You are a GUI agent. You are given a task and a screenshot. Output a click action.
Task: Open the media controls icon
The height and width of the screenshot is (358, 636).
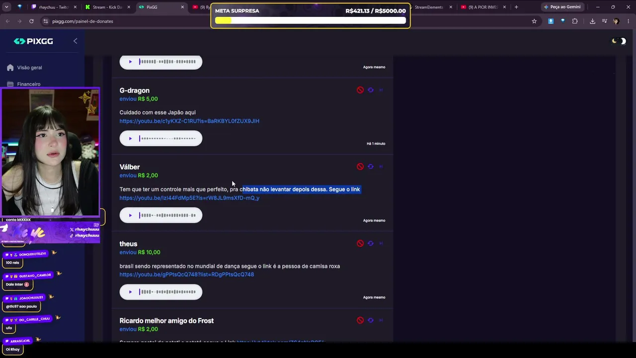click(x=604, y=21)
